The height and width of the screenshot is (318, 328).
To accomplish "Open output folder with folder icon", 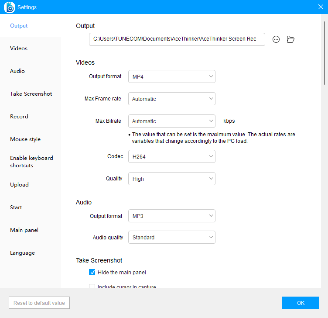I will point(290,39).
